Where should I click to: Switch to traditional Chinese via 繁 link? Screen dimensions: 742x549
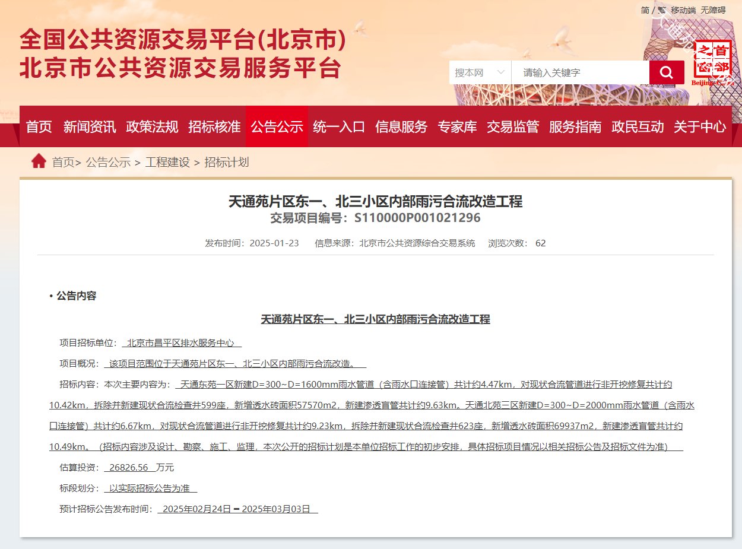(x=661, y=10)
